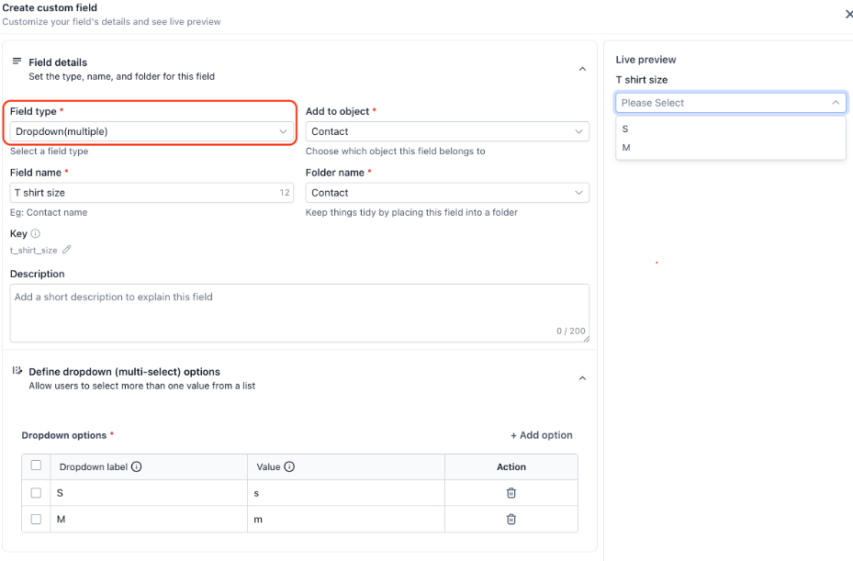This screenshot has width=853, height=561.
Task: Delete the S dropdown option row
Action: 511,493
